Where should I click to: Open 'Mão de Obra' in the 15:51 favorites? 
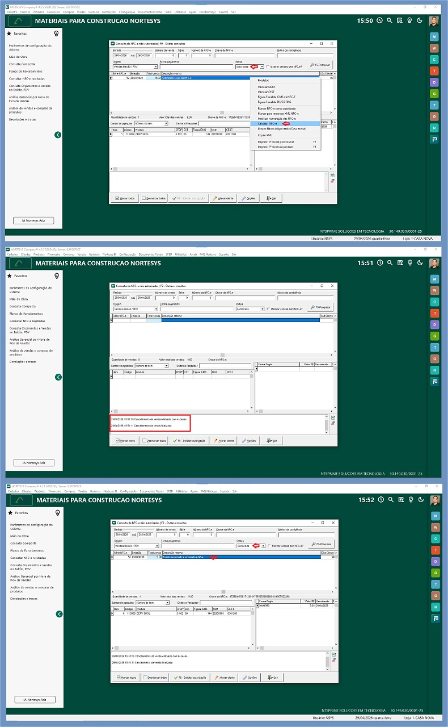(x=18, y=298)
